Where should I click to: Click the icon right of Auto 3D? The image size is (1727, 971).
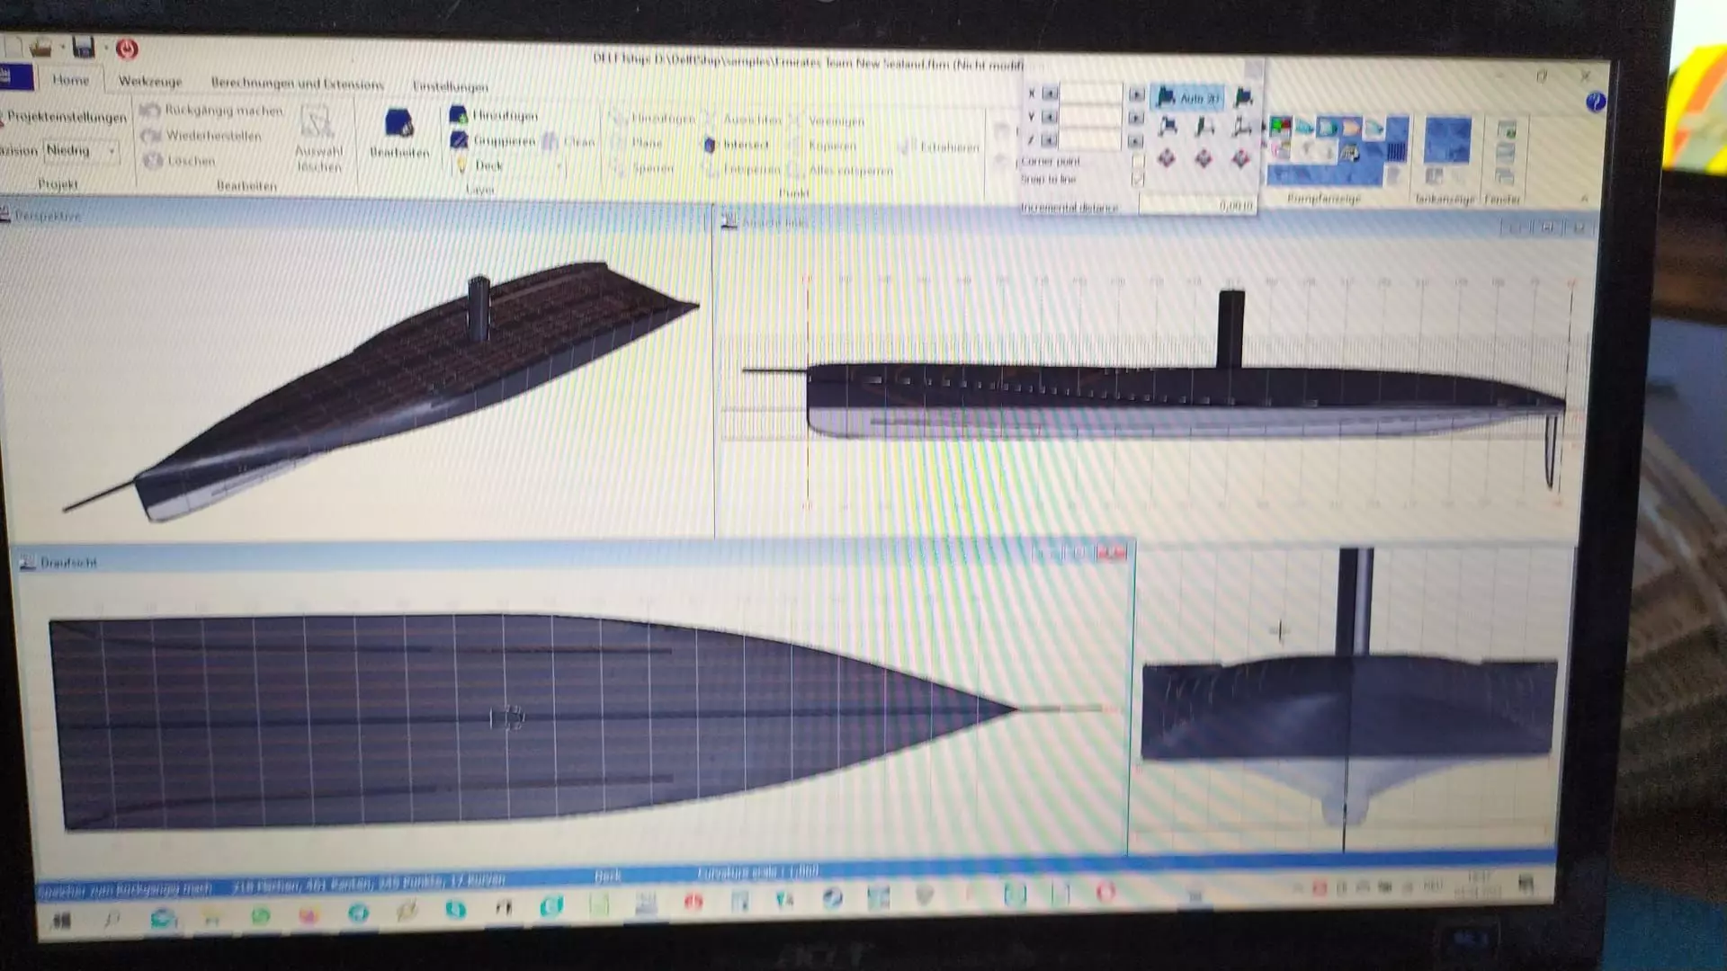tap(1244, 96)
